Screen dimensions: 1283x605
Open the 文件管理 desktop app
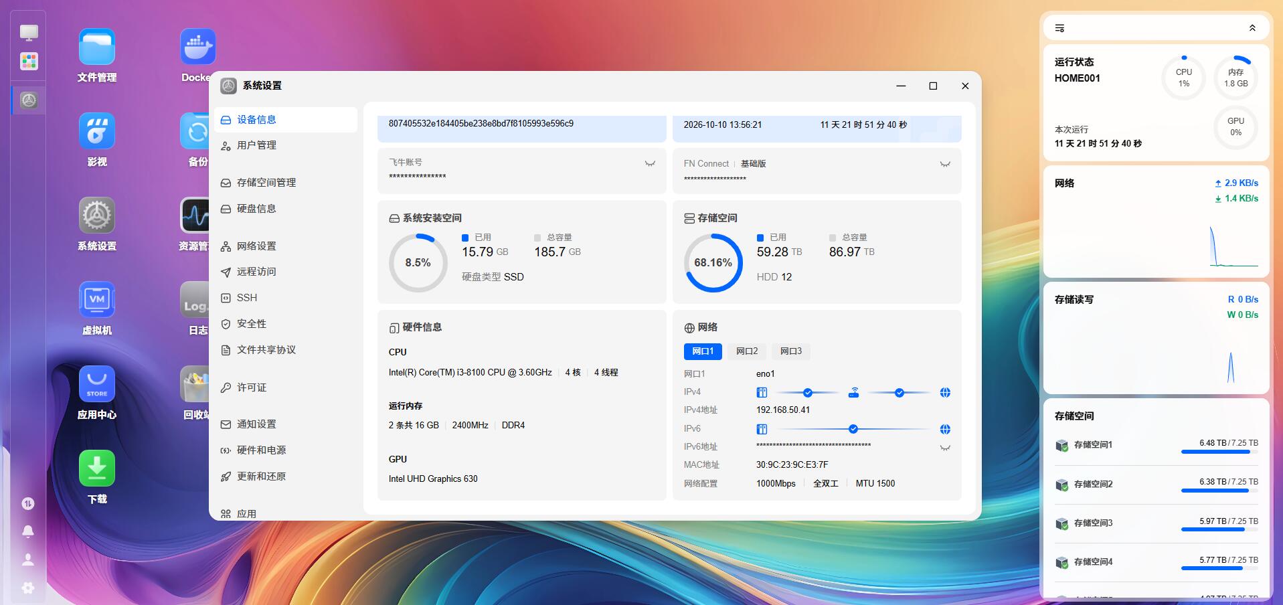click(x=97, y=47)
